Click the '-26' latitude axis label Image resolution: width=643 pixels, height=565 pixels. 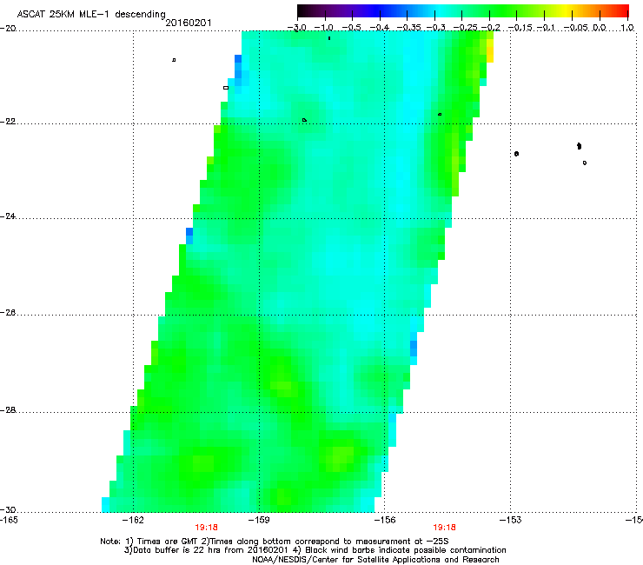(x=8, y=313)
